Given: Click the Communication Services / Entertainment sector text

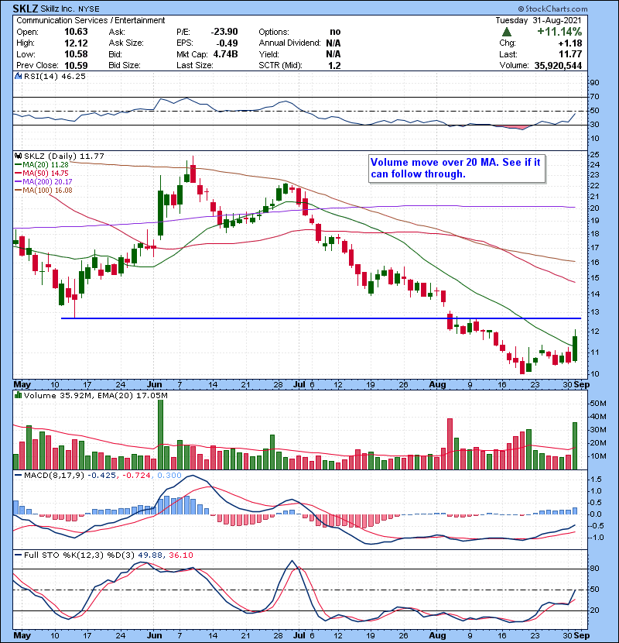Looking at the screenshot, I should [x=91, y=20].
